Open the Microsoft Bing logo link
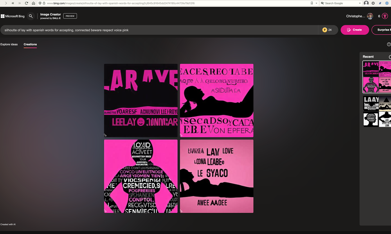Viewport: 391px width, 234px height. (13, 16)
